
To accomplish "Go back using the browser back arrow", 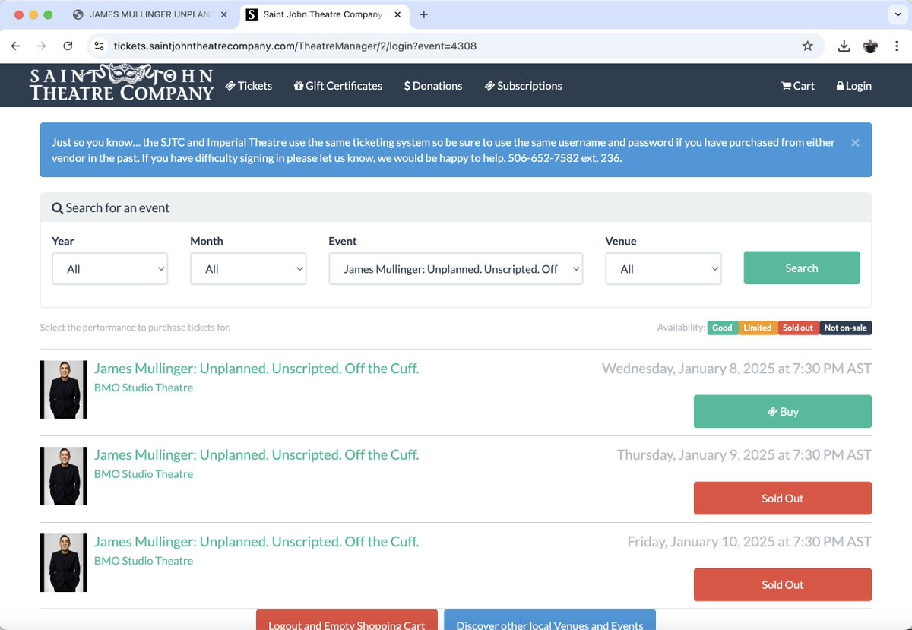I will tap(16, 46).
